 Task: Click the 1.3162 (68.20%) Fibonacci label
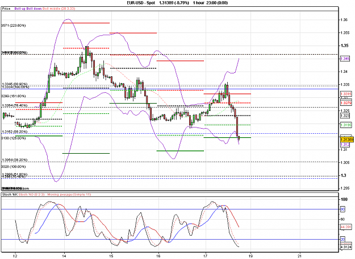pos(15,131)
